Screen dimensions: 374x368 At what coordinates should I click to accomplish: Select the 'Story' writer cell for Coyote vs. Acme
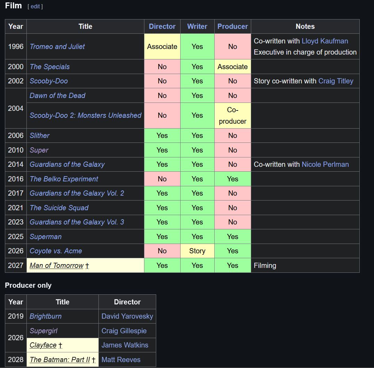[197, 251]
